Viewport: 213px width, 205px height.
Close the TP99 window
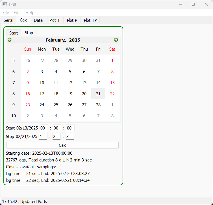pos(206,4)
